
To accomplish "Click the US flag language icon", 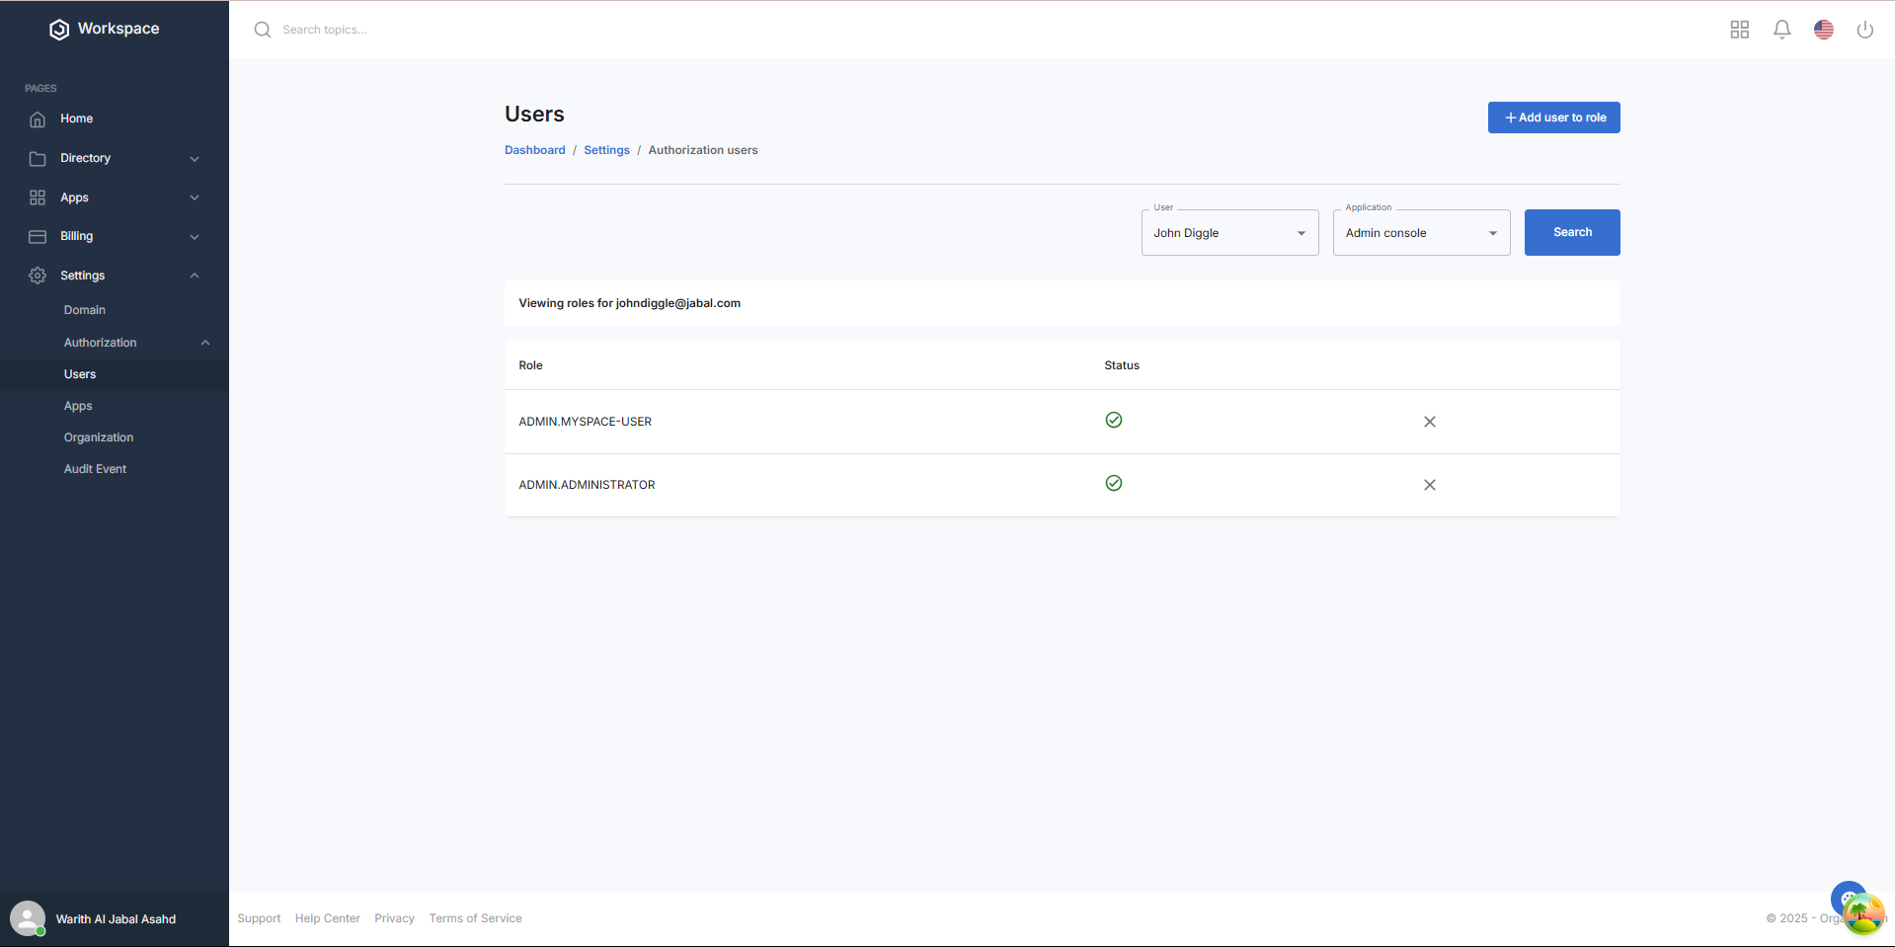I will coord(1823,30).
